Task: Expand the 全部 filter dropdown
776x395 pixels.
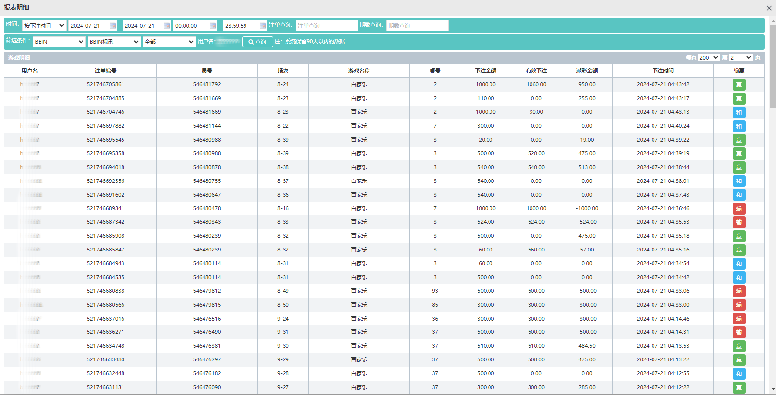Action: tap(169, 42)
